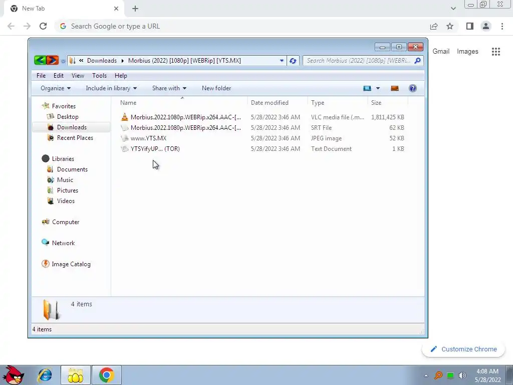Bookmark this tab with the star icon

coord(450,26)
